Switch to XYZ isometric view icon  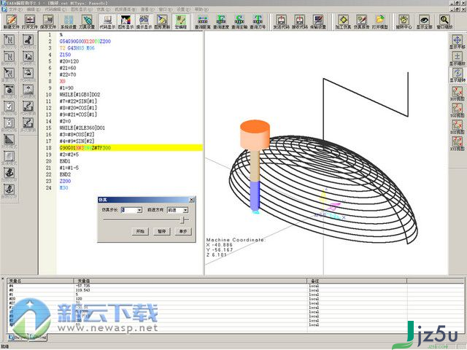click(x=458, y=144)
